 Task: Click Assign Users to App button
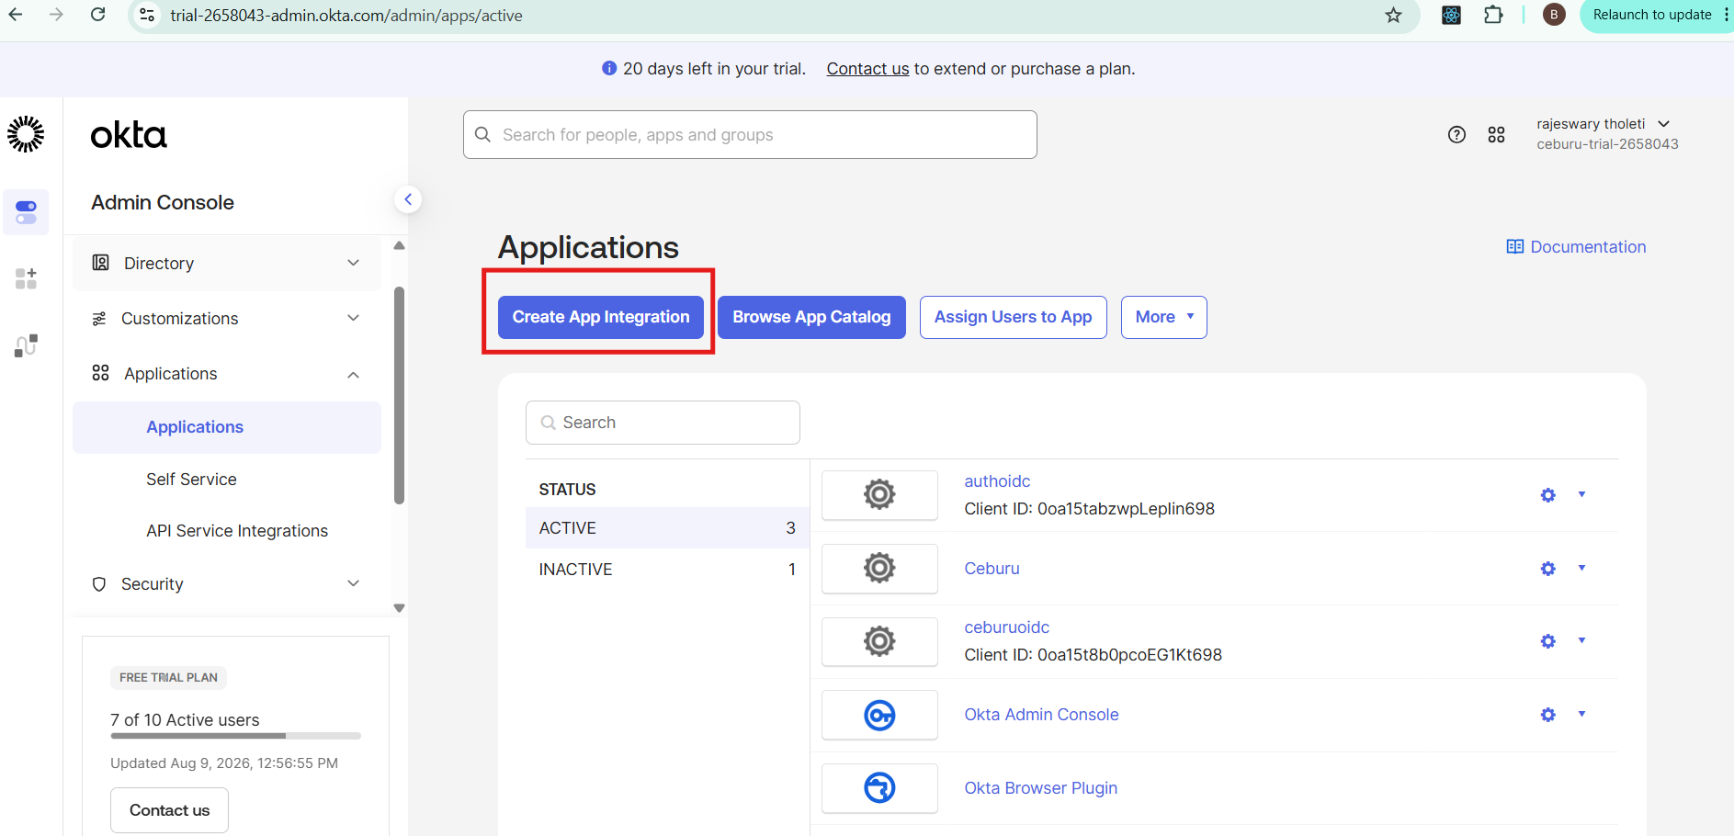pyautogui.click(x=1013, y=317)
